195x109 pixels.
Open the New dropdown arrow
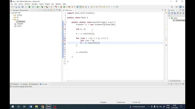(14, 7)
